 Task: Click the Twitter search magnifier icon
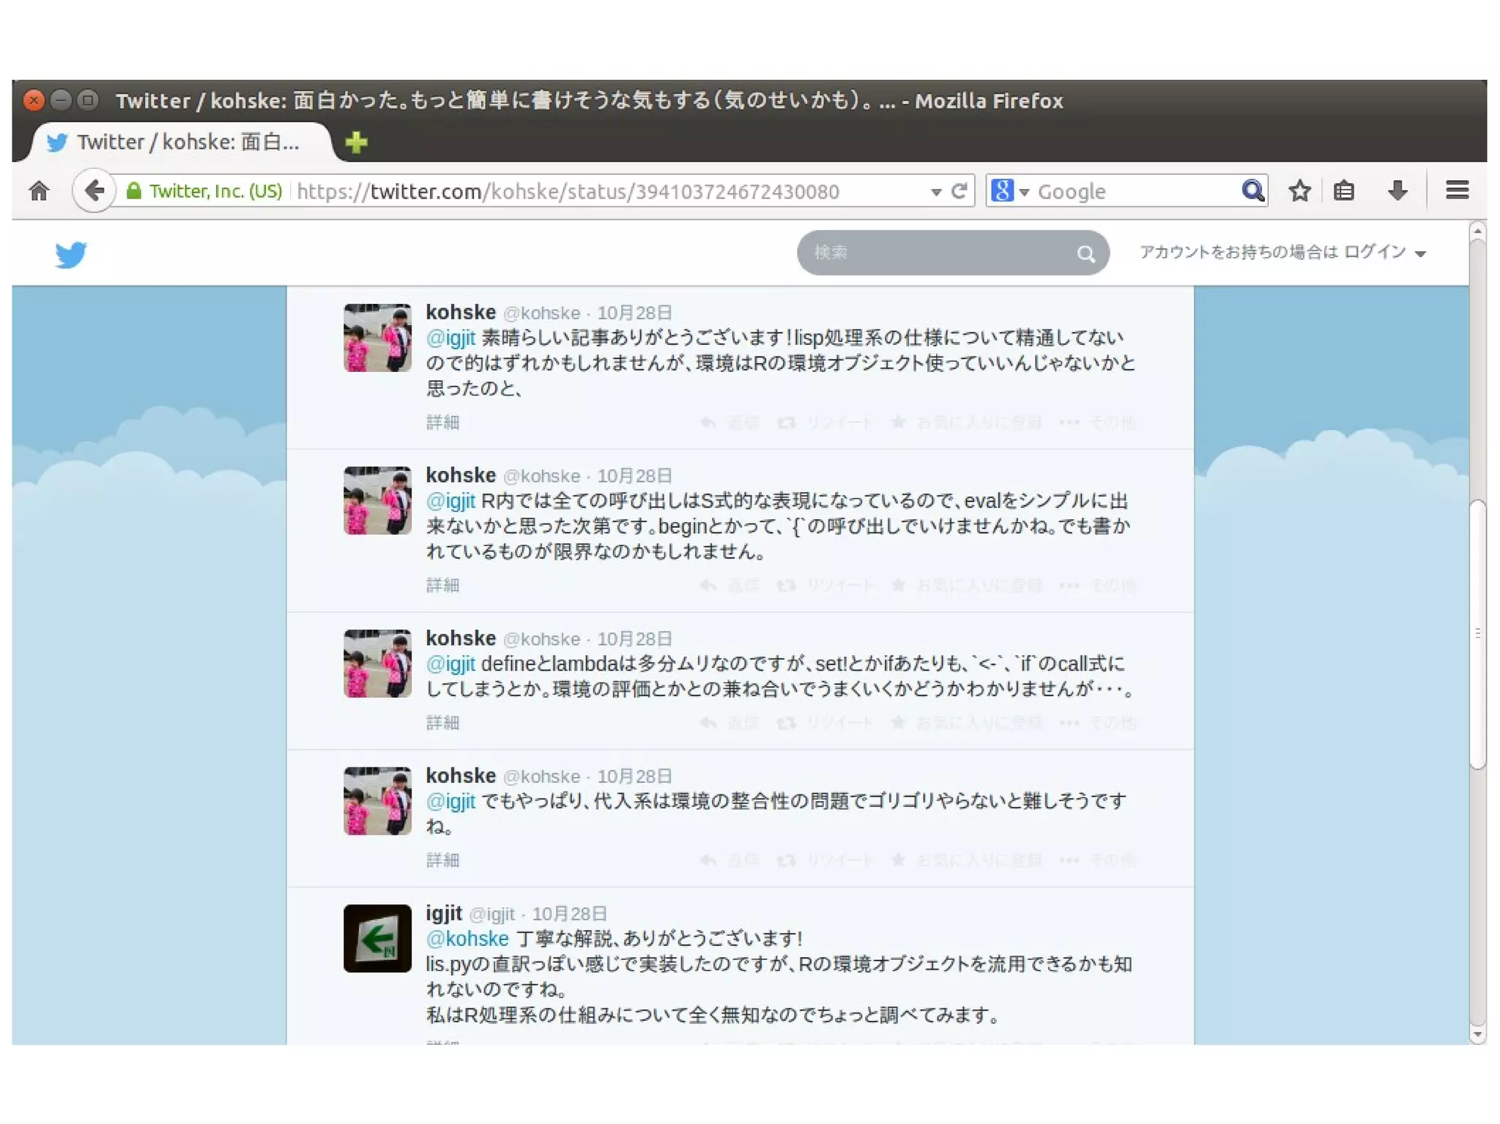[1085, 254]
